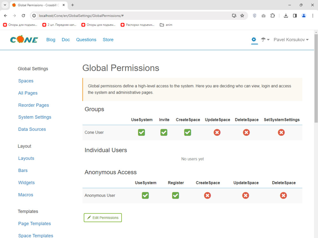The image size is (318, 238).
Task: Select the Global Permissions browser tab
Action: [x=38, y=5]
